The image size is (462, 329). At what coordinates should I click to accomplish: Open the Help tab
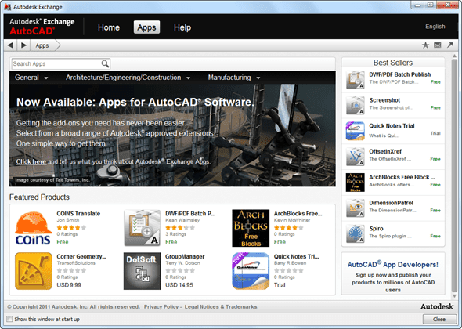(x=182, y=27)
